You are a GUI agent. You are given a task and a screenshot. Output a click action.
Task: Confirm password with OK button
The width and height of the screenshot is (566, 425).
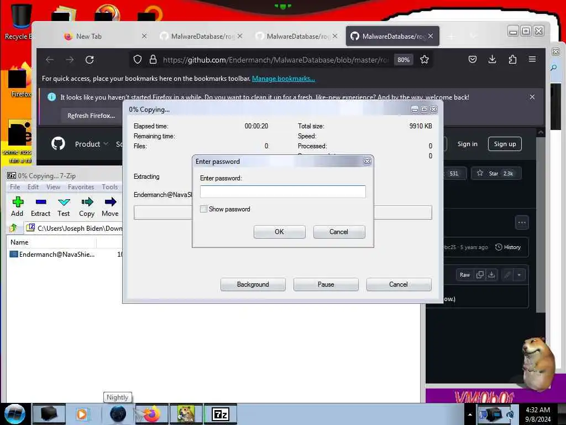(x=279, y=232)
